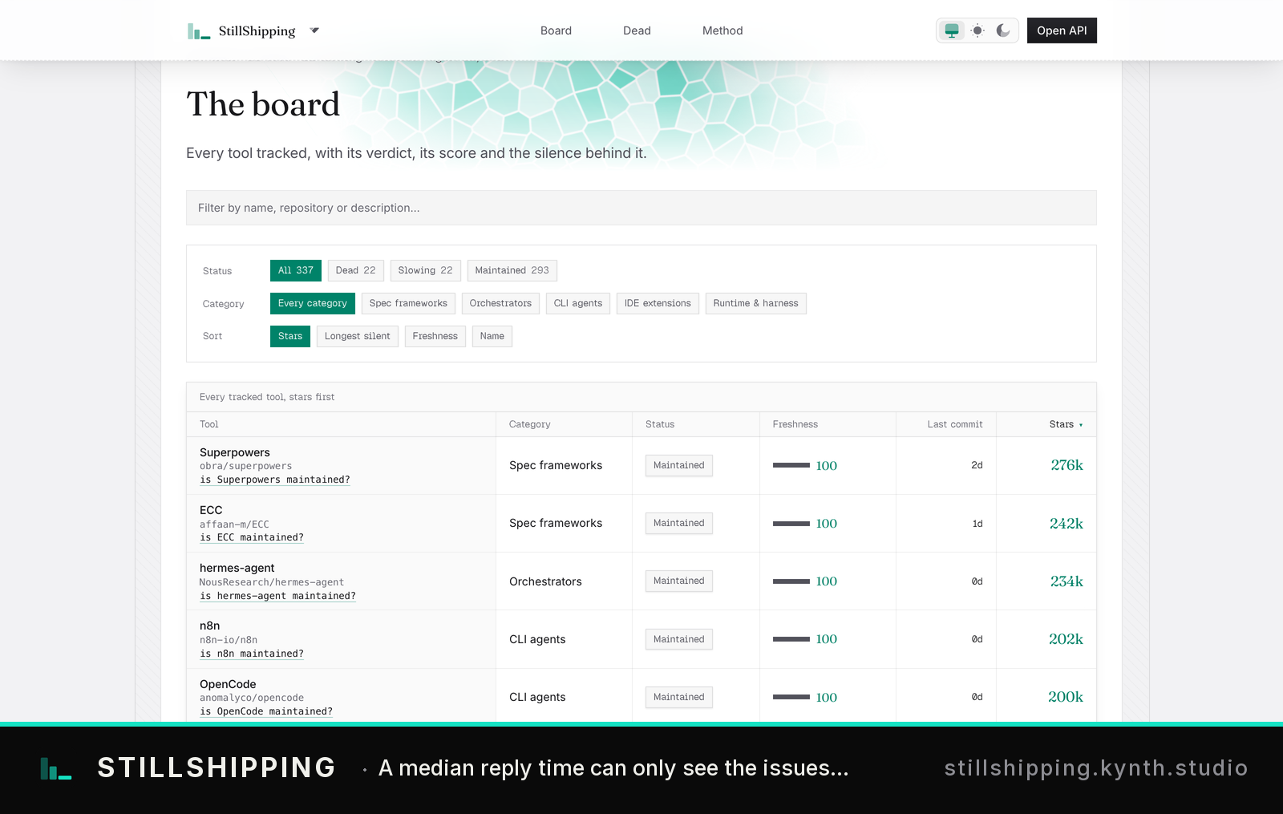Click the Freshness column header
The height and width of the screenshot is (814, 1283).
click(795, 424)
